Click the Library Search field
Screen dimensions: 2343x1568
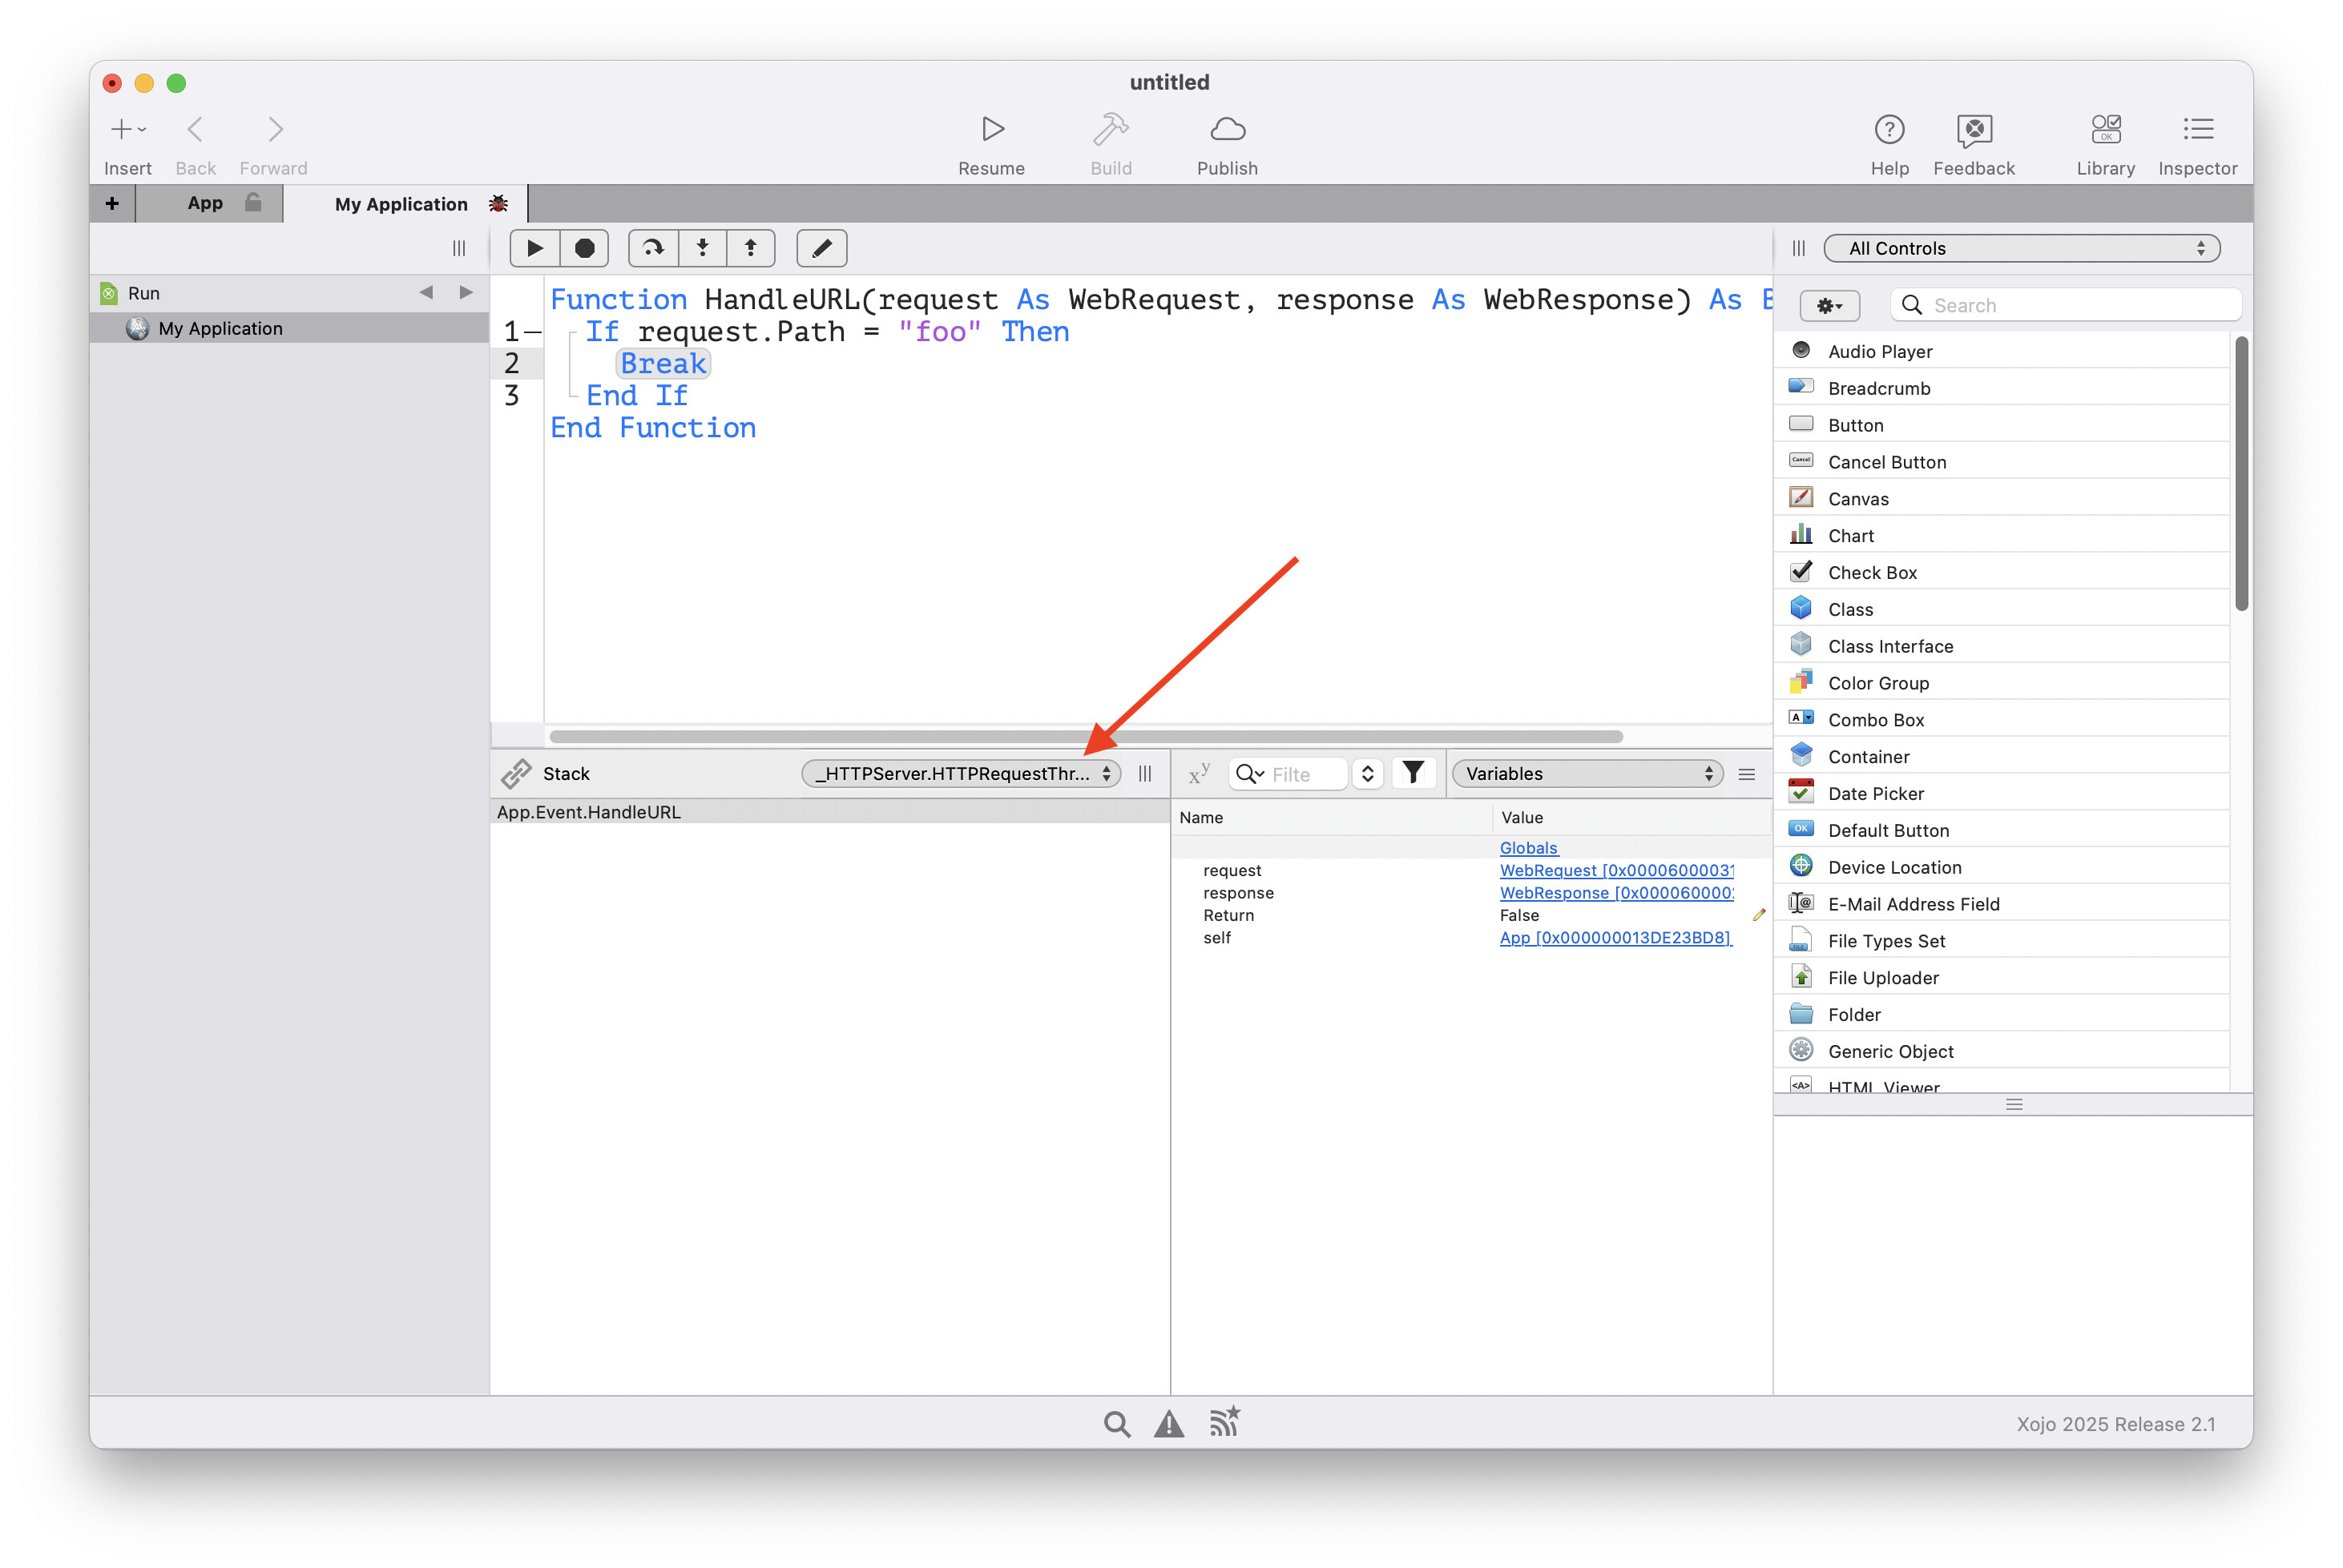[2076, 305]
